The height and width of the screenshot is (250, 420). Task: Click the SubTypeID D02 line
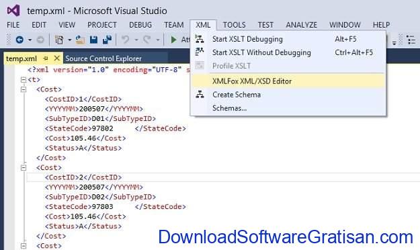click(100, 197)
